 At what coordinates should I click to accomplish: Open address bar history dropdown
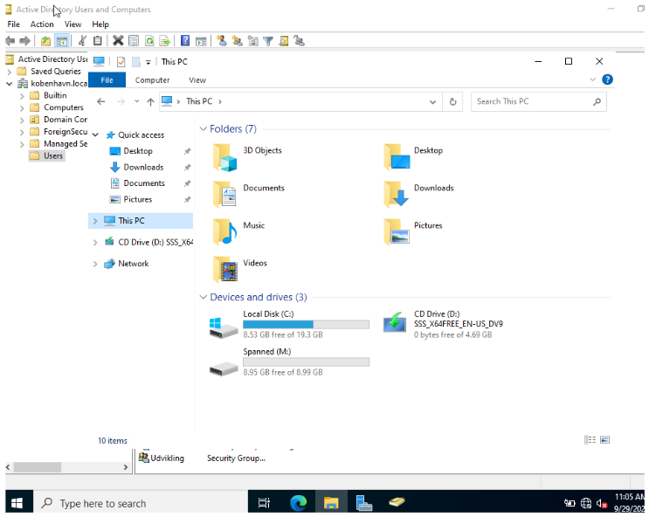coord(432,102)
